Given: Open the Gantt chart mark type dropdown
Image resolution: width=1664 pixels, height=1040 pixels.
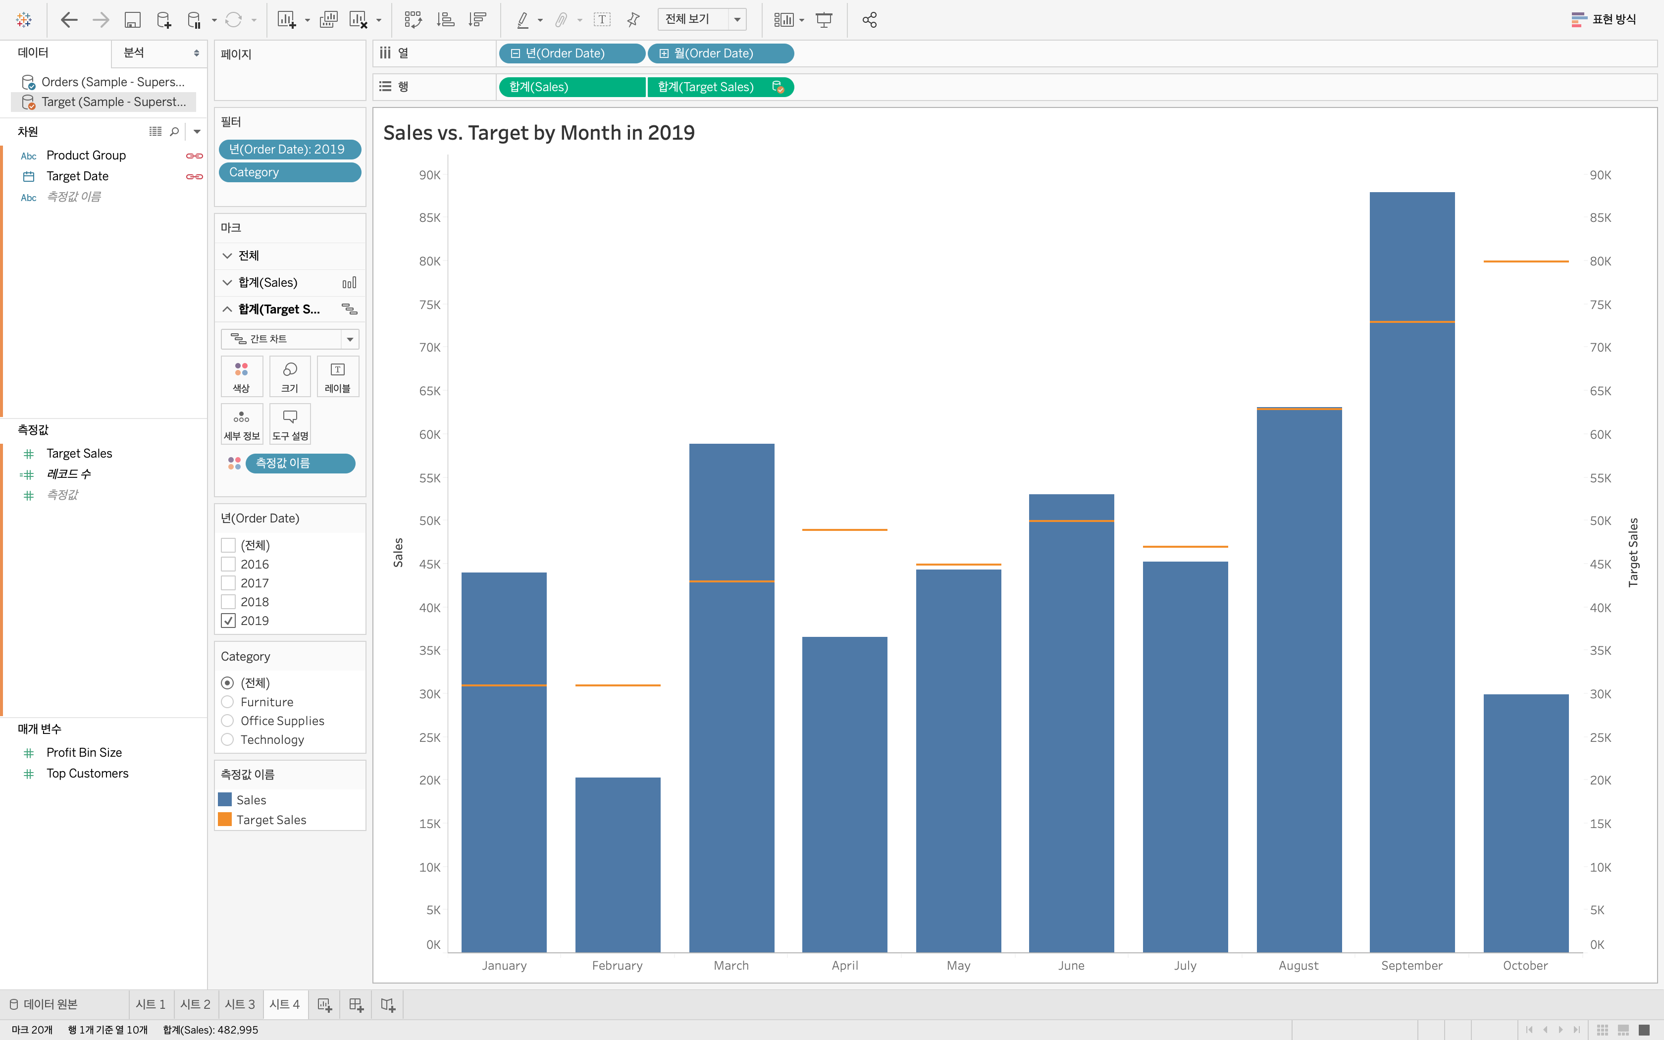Looking at the screenshot, I should pos(350,339).
